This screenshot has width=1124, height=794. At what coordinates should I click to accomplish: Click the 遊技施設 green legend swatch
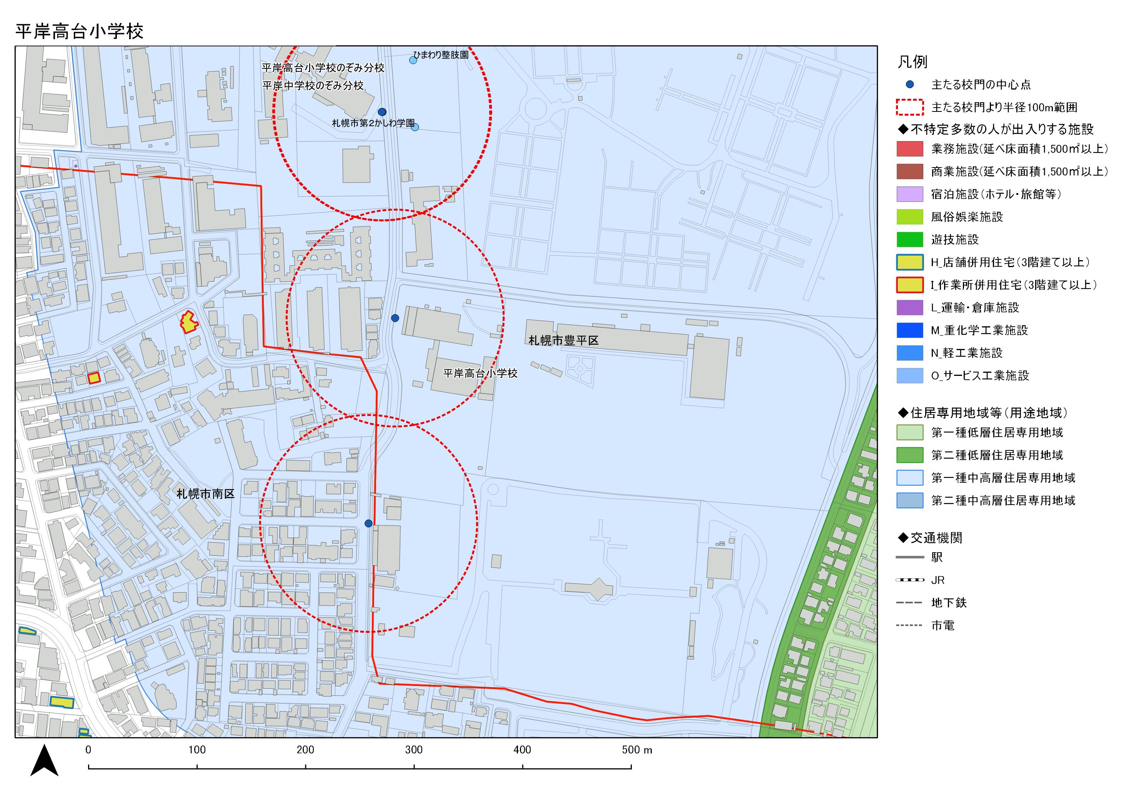click(909, 240)
